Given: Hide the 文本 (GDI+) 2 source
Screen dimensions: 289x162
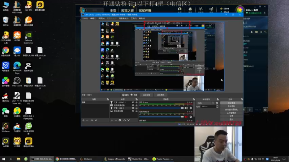Looking at the screenshot, I should pos(133,102).
